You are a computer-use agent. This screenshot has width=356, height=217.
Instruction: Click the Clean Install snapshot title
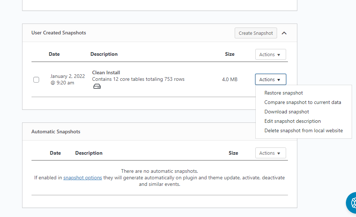106,72
